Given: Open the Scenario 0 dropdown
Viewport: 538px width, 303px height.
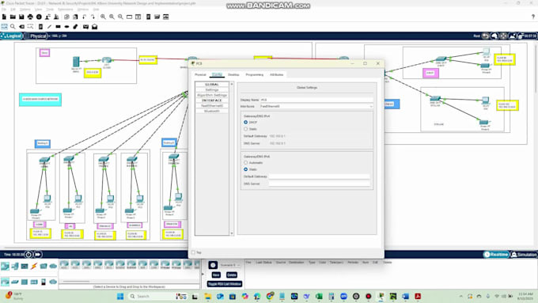Looking at the screenshot, I should (230, 265).
